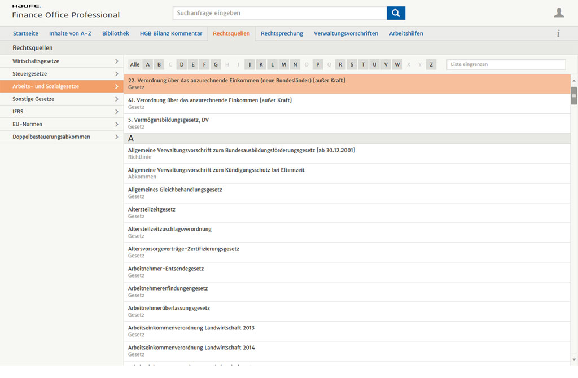
Task: Open Allgemeines Gleichbehandlungsgesetz entry
Action: tap(347, 193)
